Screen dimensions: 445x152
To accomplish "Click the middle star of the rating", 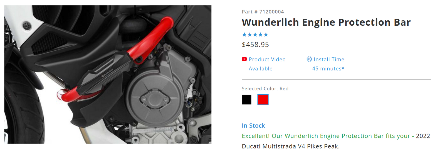I will (255, 35).
